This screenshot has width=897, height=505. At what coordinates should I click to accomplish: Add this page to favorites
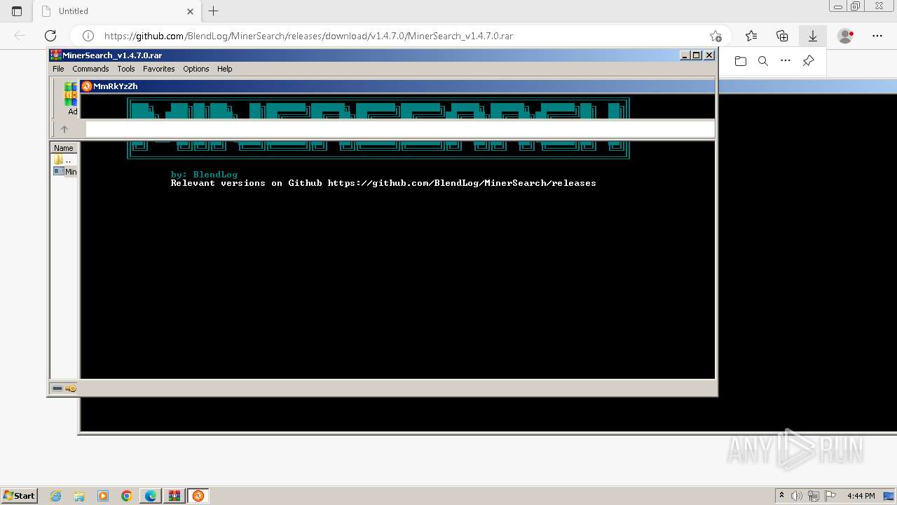pyautogui.click(x=715, y=36)
